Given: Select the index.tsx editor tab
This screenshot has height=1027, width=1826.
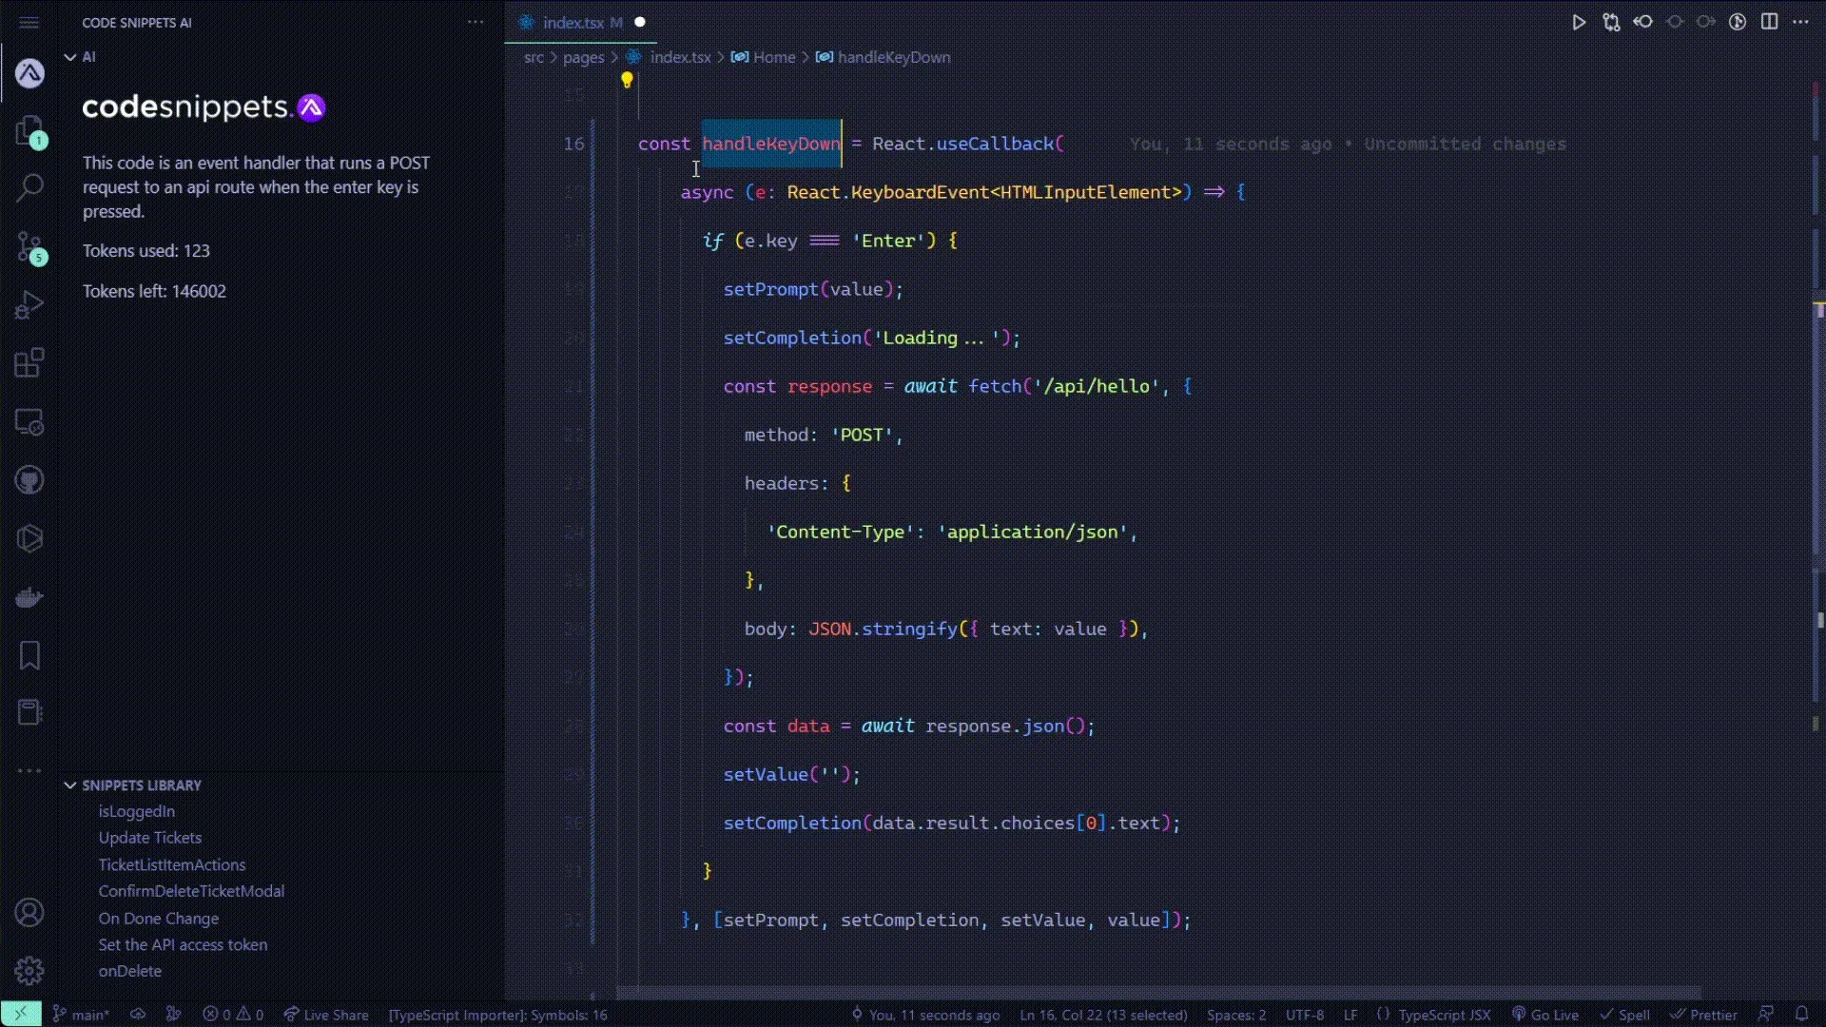Looking at the screenshot, I should pyautogui.click(x=580, y=22).
